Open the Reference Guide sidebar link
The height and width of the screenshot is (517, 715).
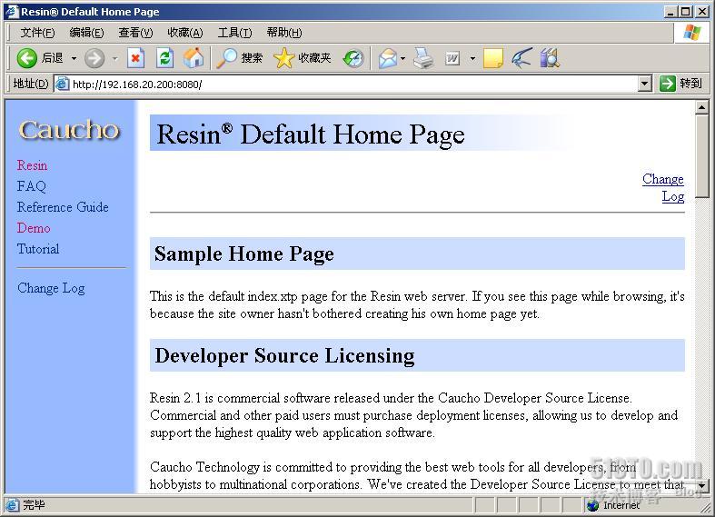coord(63,207)
